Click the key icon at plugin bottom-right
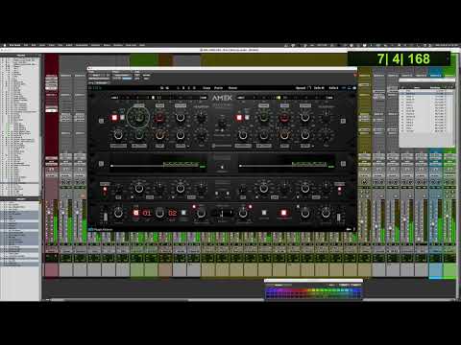Viewport: 461px width, 345px height. pos(349,229)
